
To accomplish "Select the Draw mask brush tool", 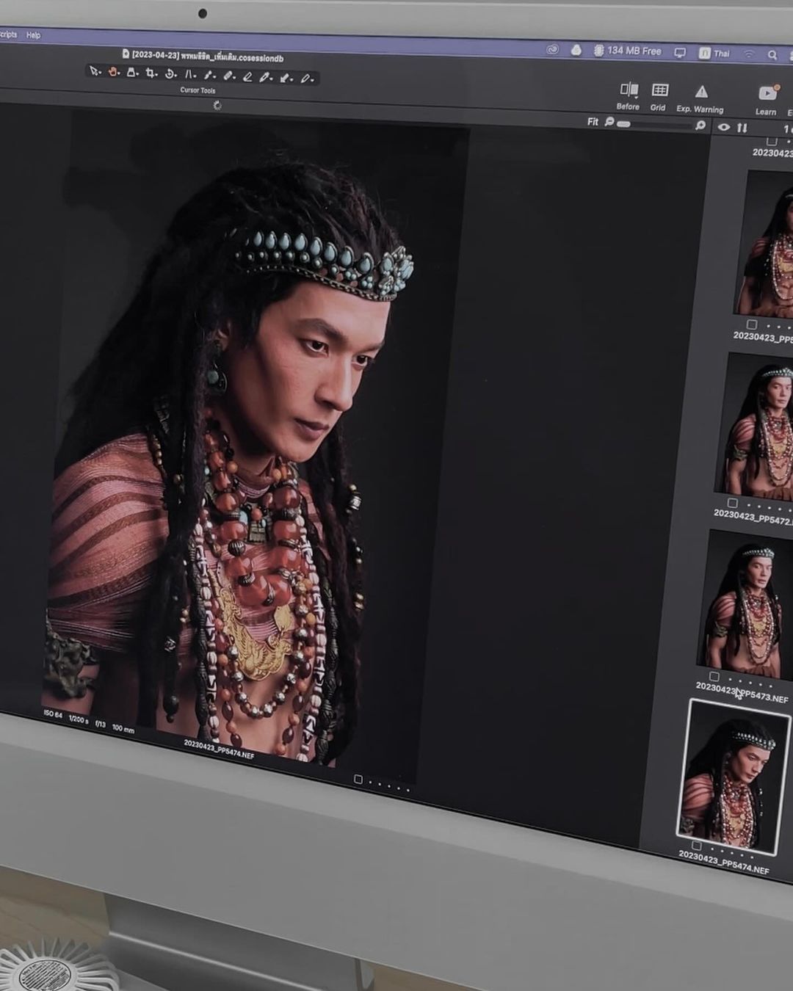I will coord(228,76).
